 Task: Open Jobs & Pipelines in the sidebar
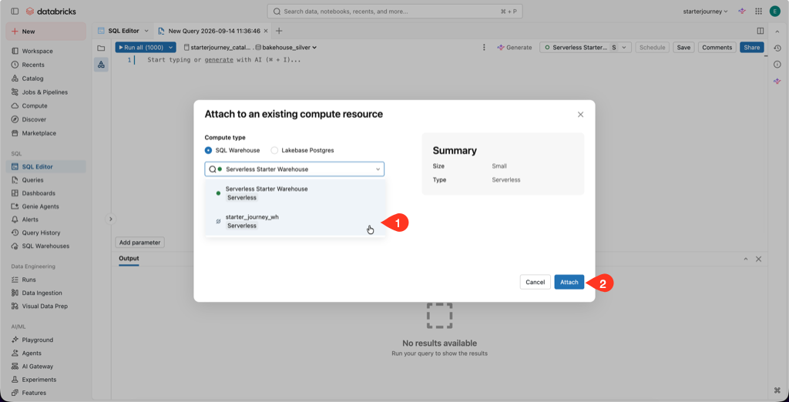click(45, 92)
